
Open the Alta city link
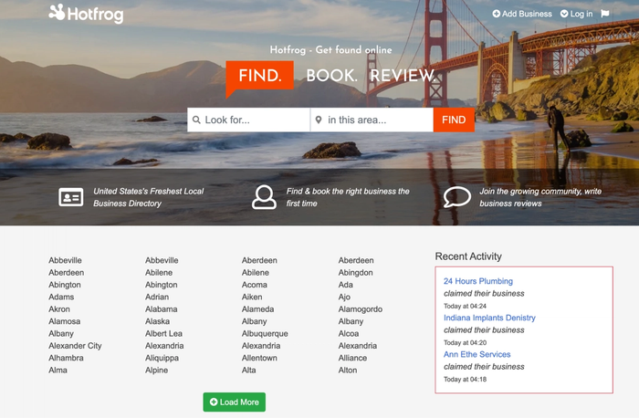pyautogui.click(x=248, y=371)
